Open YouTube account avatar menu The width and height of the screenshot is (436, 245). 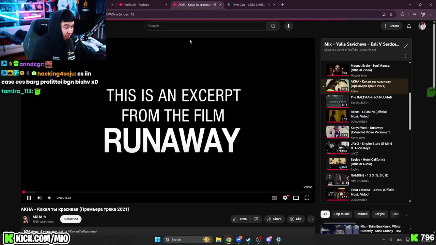coord(422,26)
